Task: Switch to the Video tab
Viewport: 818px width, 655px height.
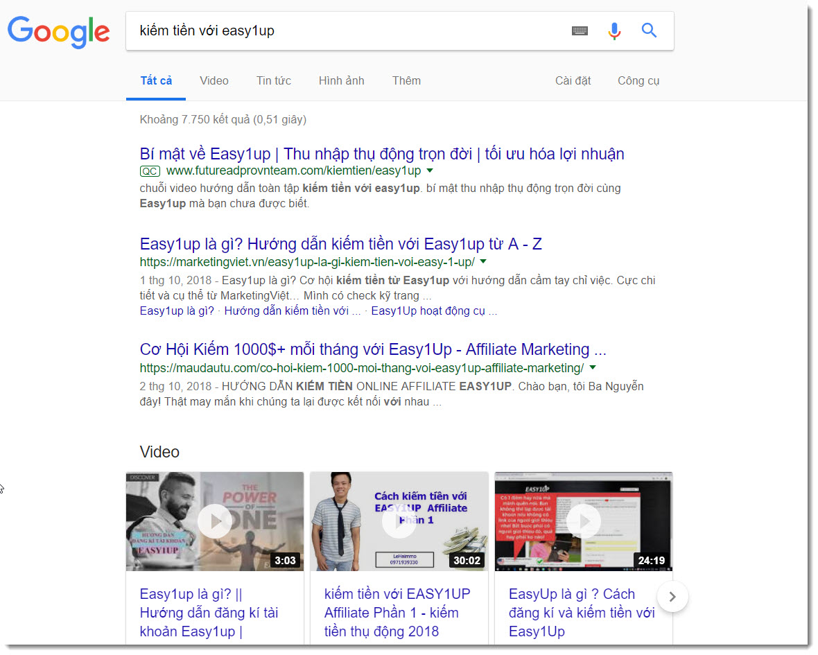Action: click(x=214, y=80)
